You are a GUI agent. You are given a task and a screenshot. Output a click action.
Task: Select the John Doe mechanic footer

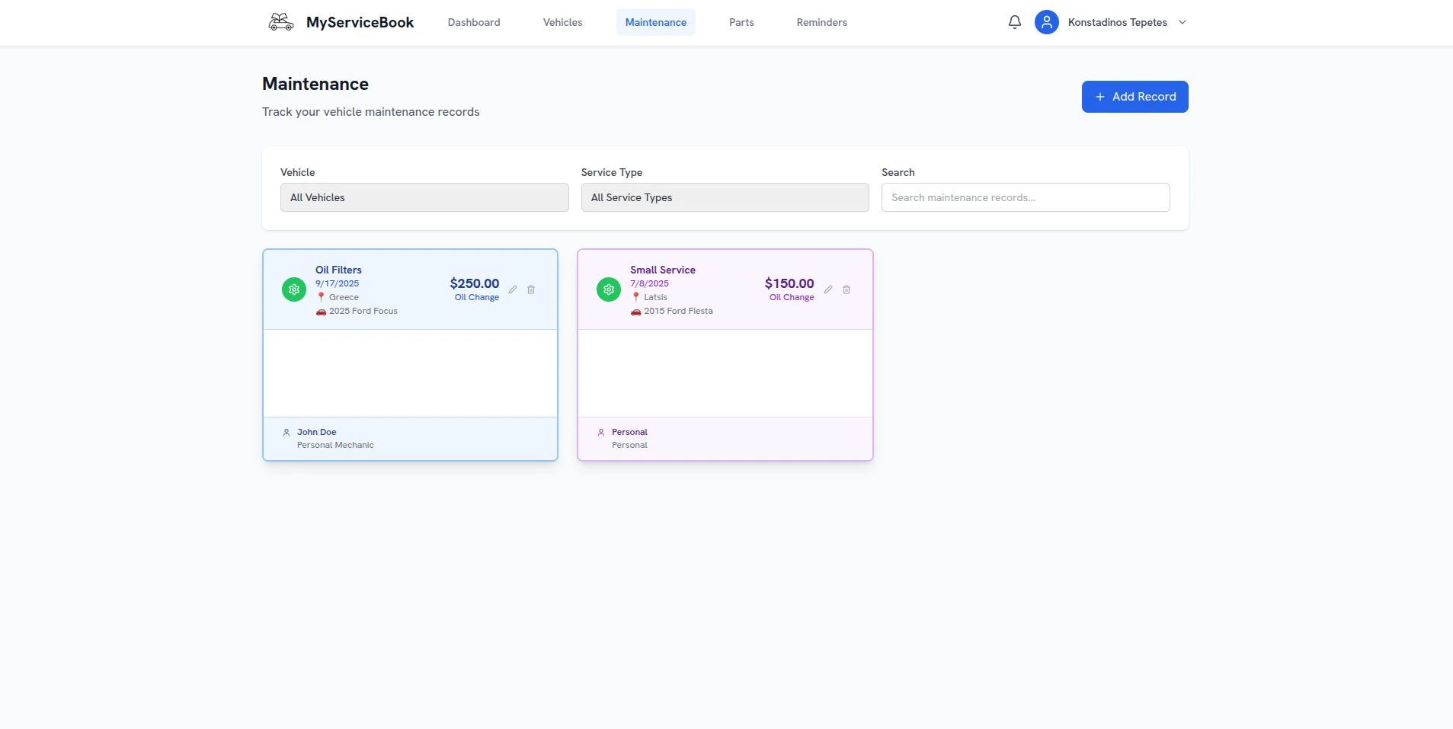coord(317,432)
